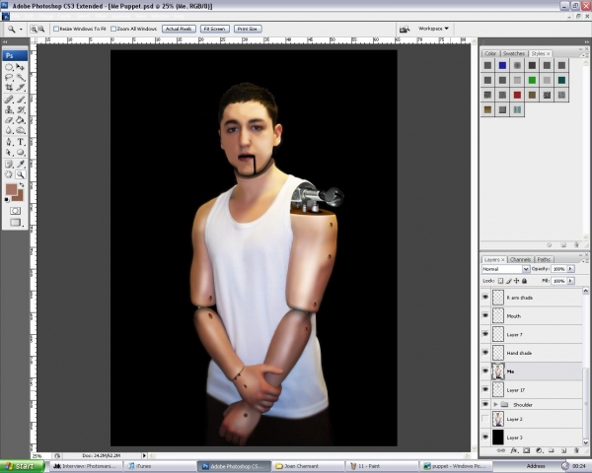Click the zoom in magnifier in options bar
Viewport: 592px width, 473px height.
34,29
